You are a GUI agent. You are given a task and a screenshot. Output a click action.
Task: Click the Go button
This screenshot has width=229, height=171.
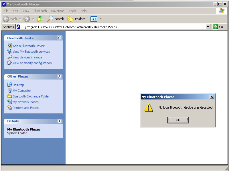[x=218, y=27]
